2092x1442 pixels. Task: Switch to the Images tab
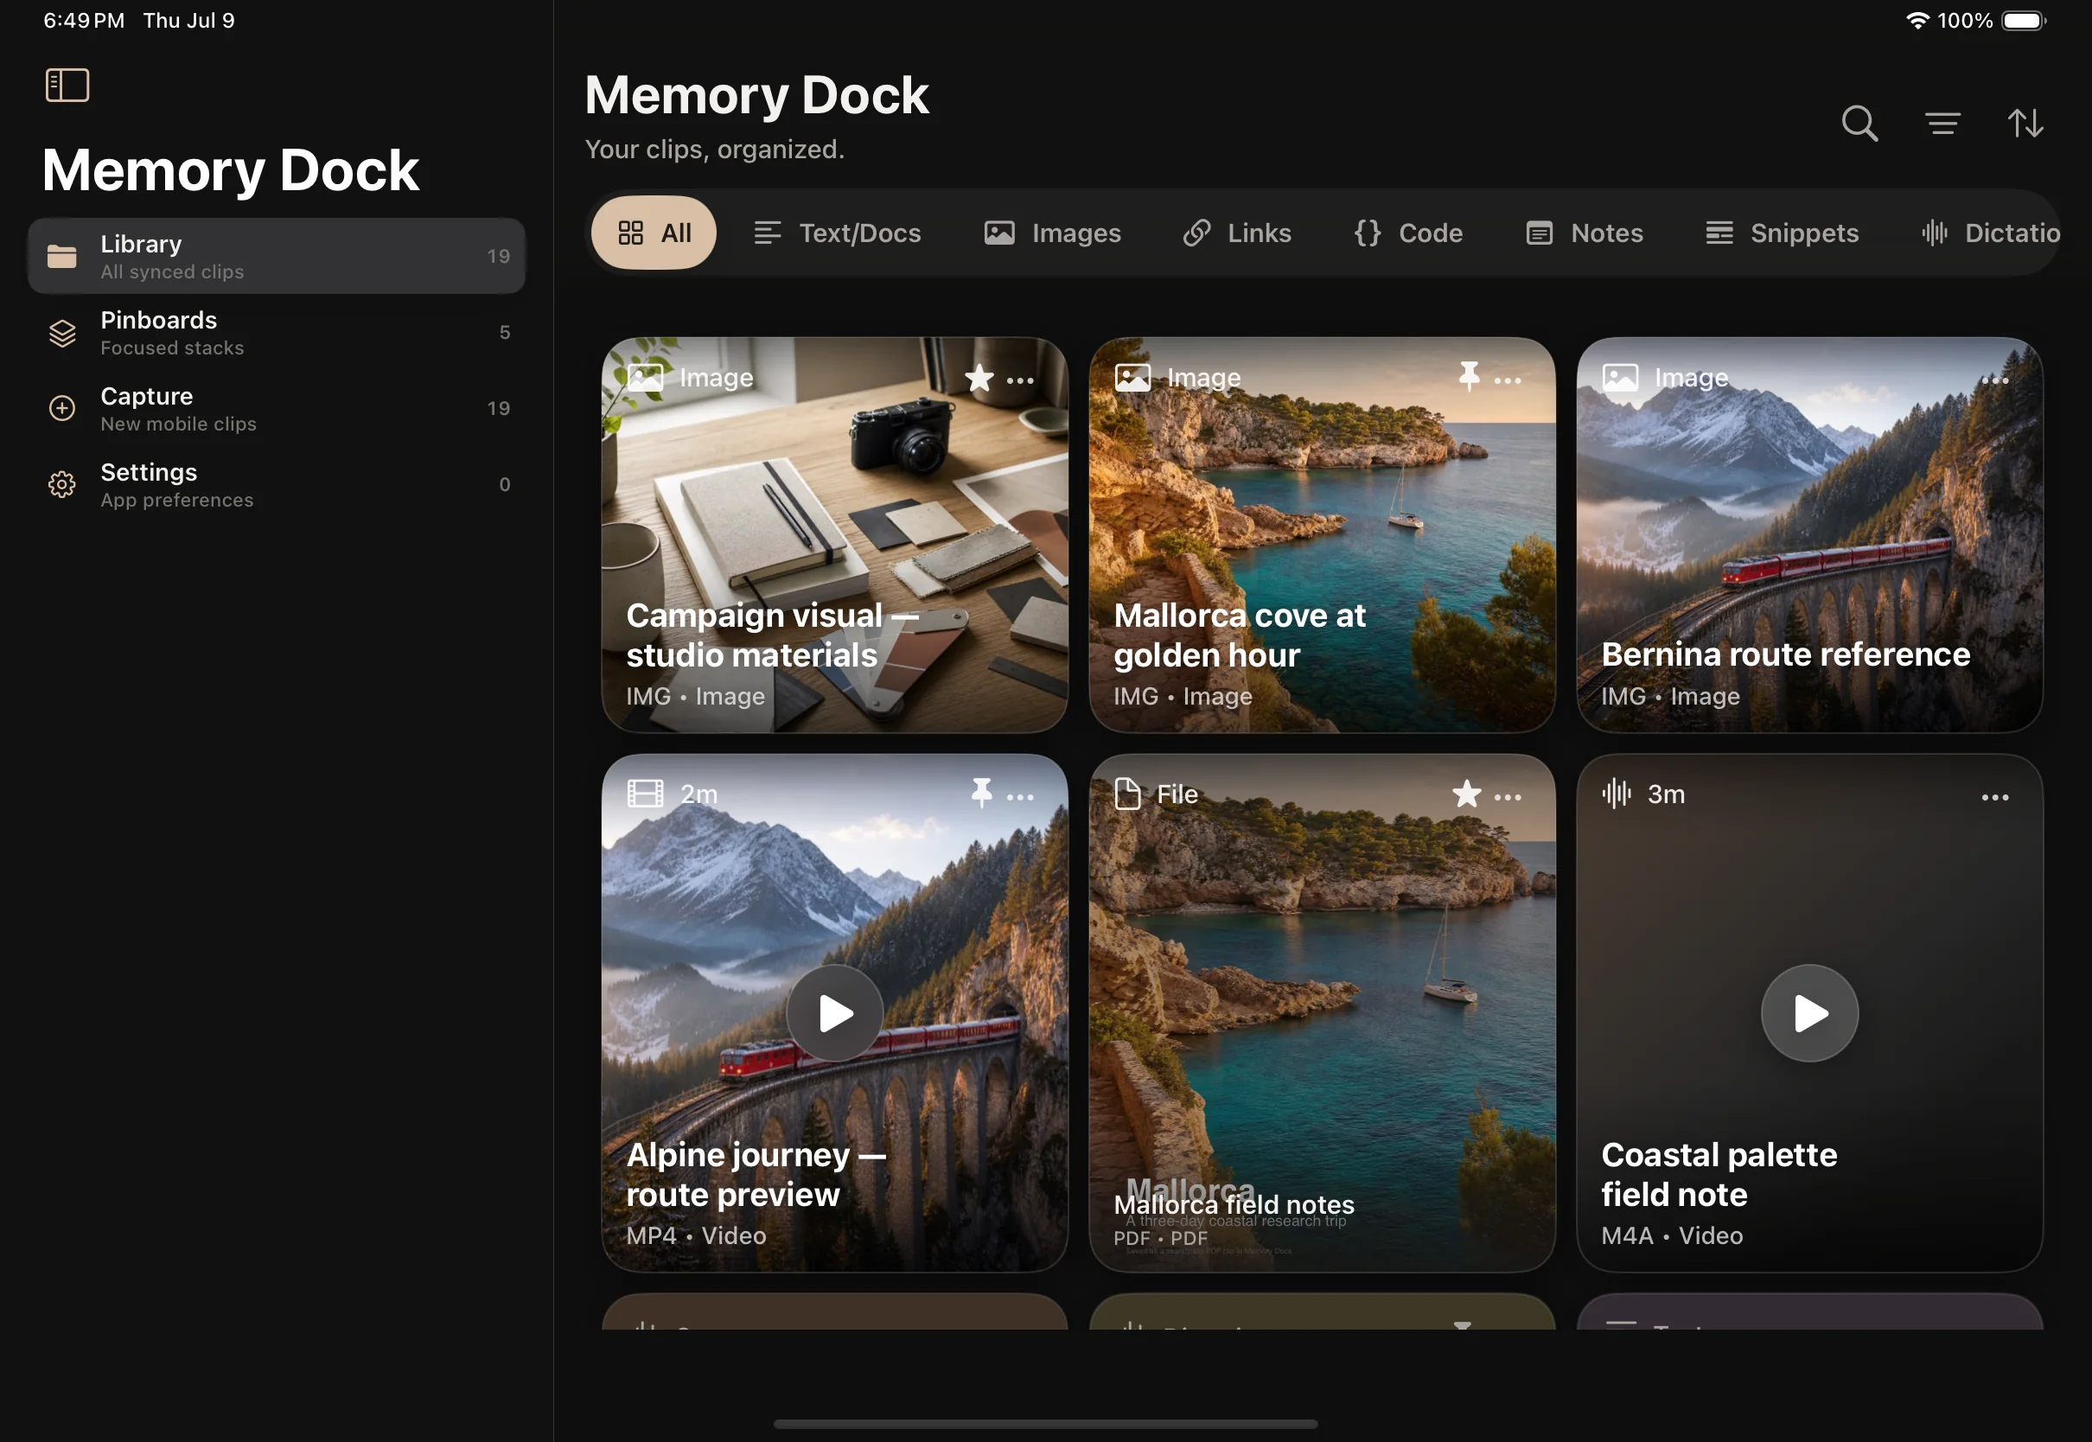pyautogui.click(x=1052, y=233)
